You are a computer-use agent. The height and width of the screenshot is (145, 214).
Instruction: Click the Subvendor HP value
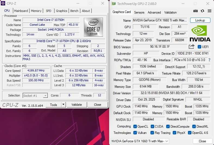pyautogui.click(x=146, y=53)
